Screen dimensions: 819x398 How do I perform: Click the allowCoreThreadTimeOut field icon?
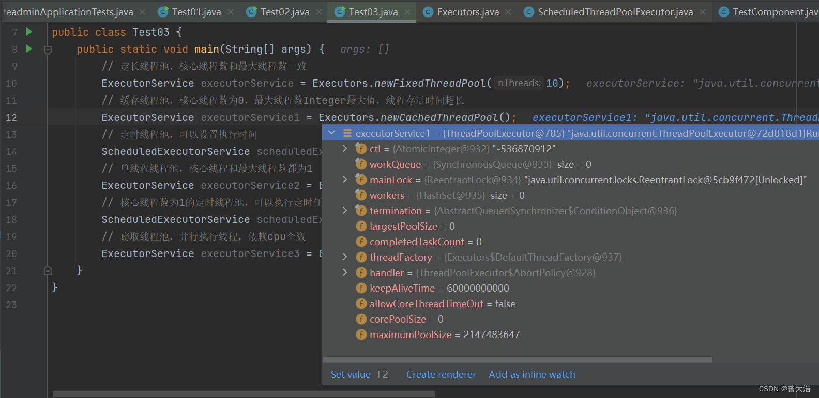coord(361,304)
